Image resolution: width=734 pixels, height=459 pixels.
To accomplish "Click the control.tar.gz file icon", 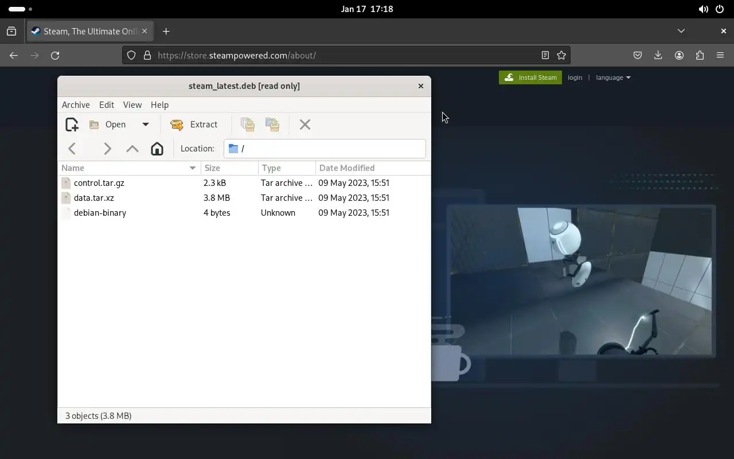I will pos(66,183).
